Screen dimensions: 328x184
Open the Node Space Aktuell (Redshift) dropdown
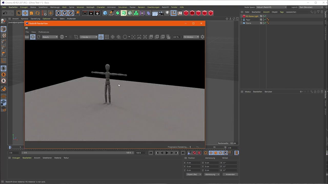[x=271, y=7]
